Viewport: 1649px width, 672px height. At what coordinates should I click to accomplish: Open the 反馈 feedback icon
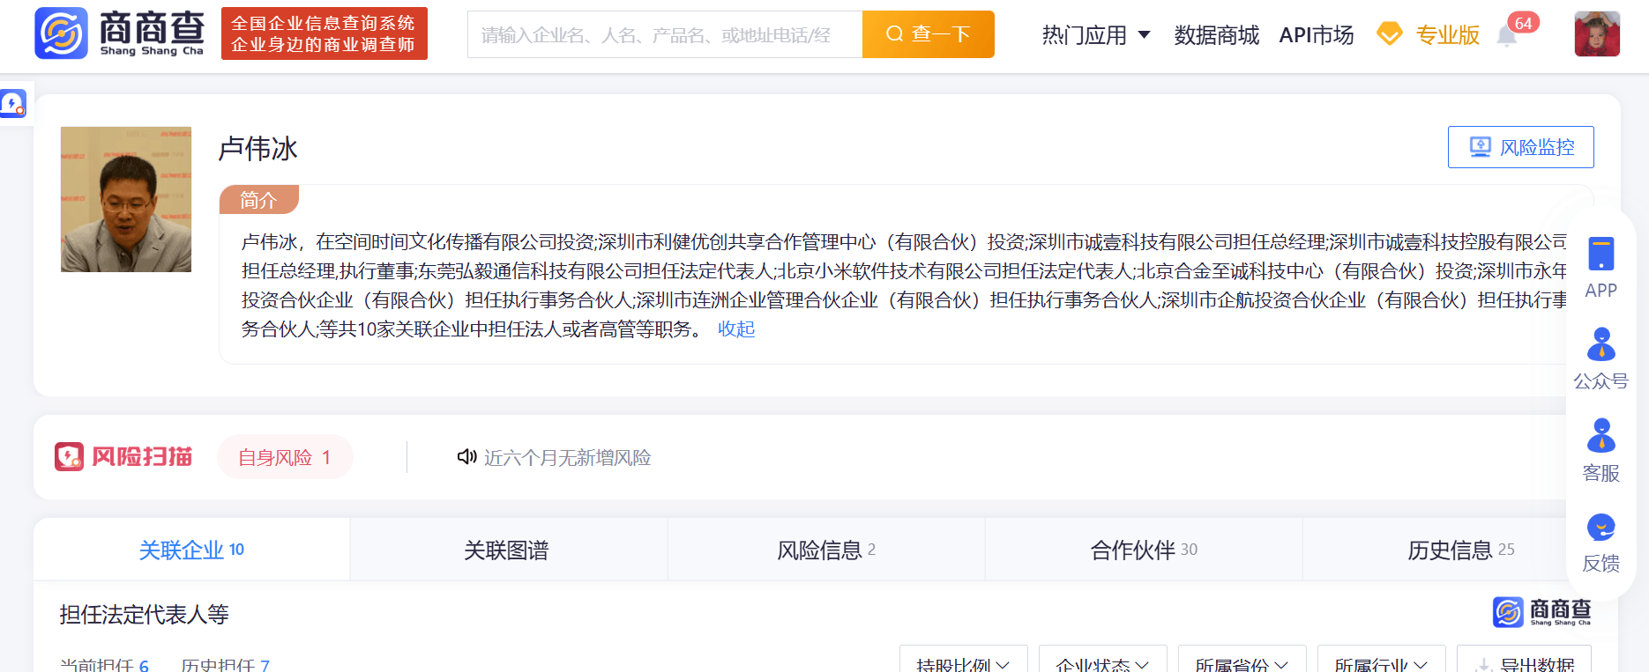1600,528
